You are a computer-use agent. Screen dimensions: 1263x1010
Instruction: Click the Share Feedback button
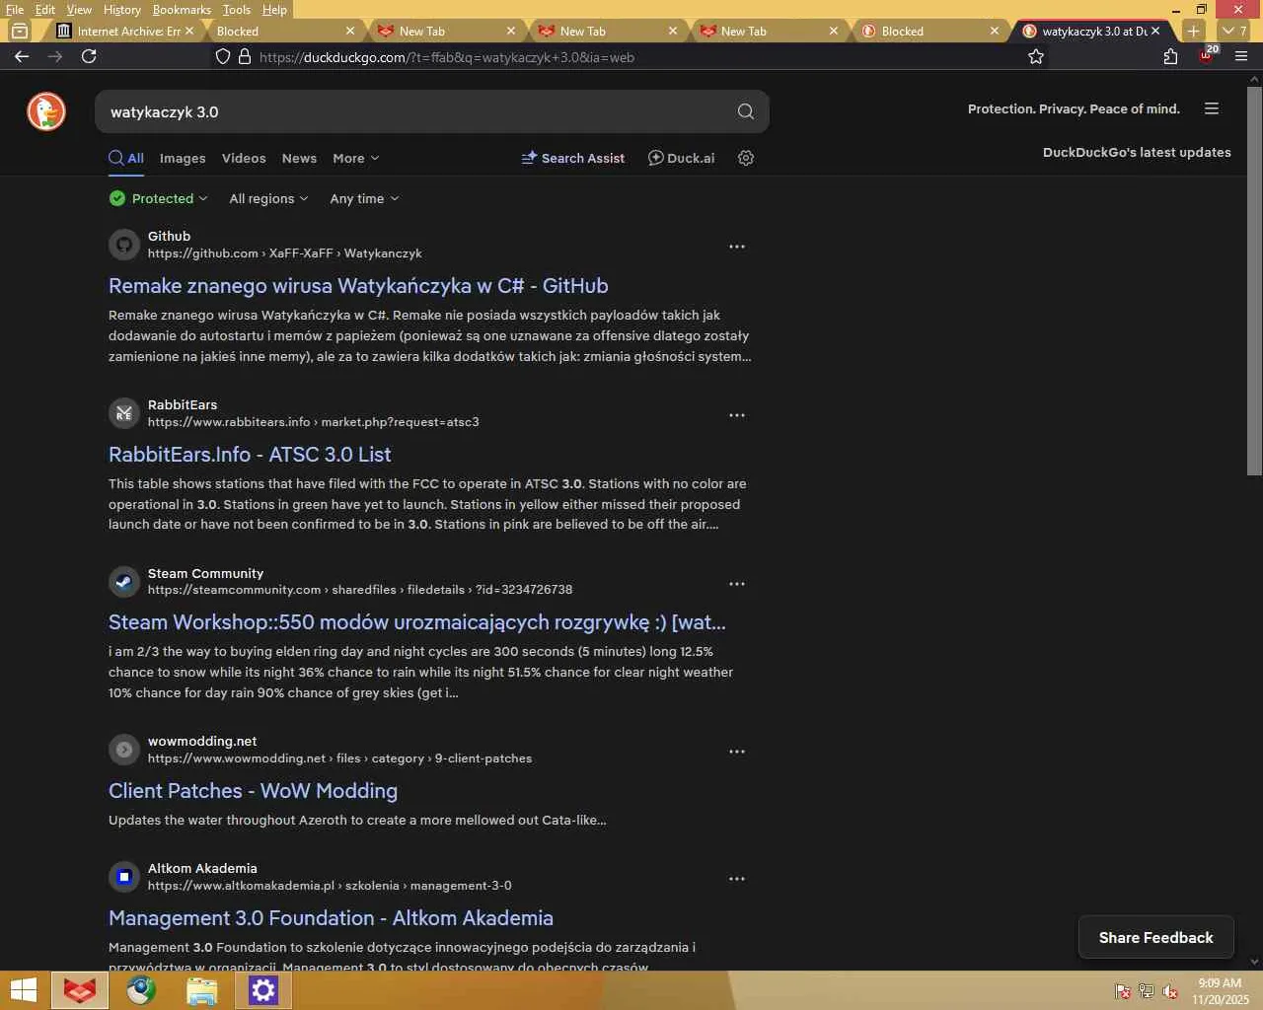click(1155, 938)
